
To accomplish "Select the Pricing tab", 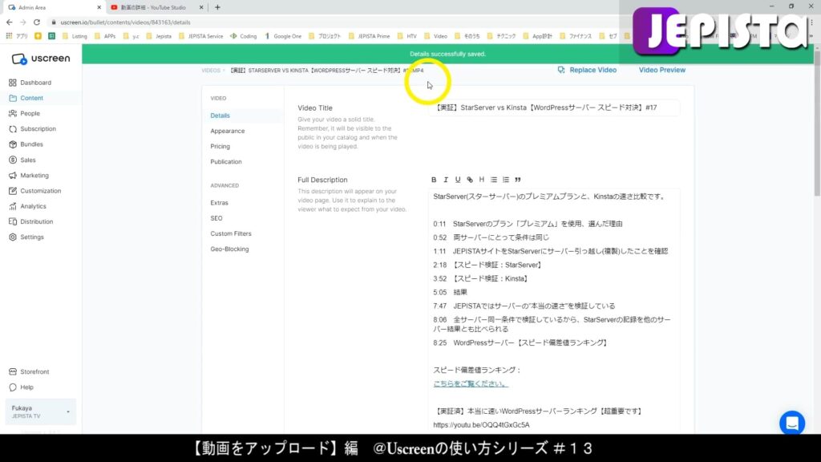I will click(220, 146).
